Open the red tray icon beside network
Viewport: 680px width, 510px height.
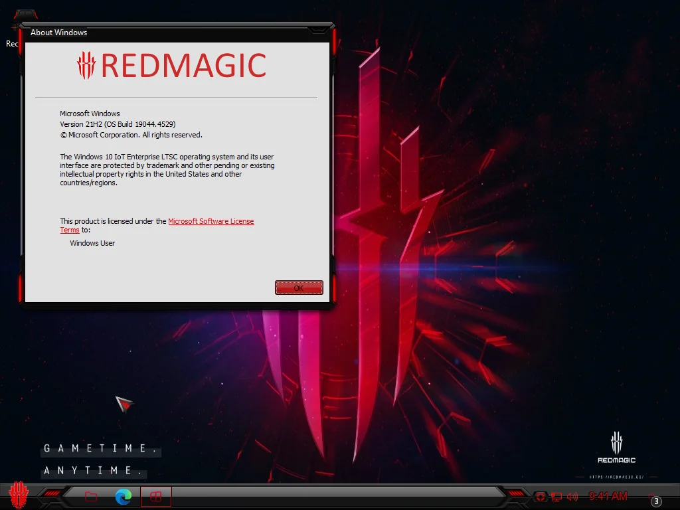541,497
